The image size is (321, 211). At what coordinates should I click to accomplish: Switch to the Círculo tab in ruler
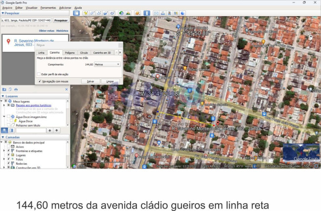84,53
